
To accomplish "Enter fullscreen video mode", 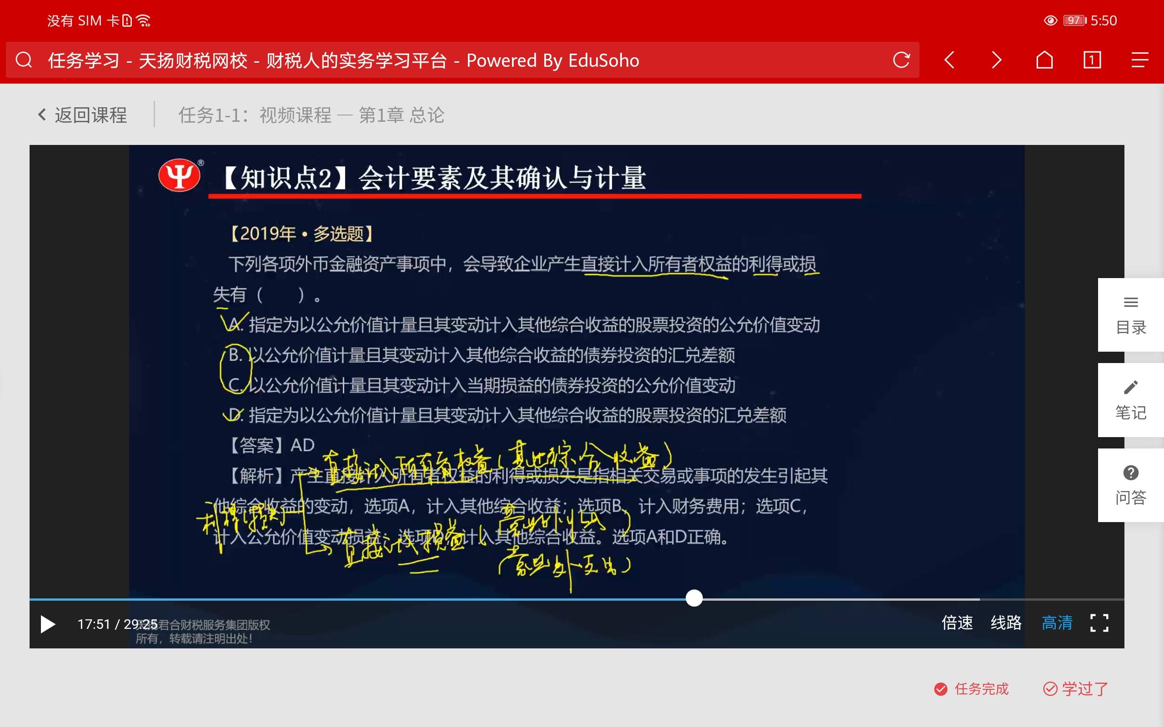I will tap(1099, 623).
